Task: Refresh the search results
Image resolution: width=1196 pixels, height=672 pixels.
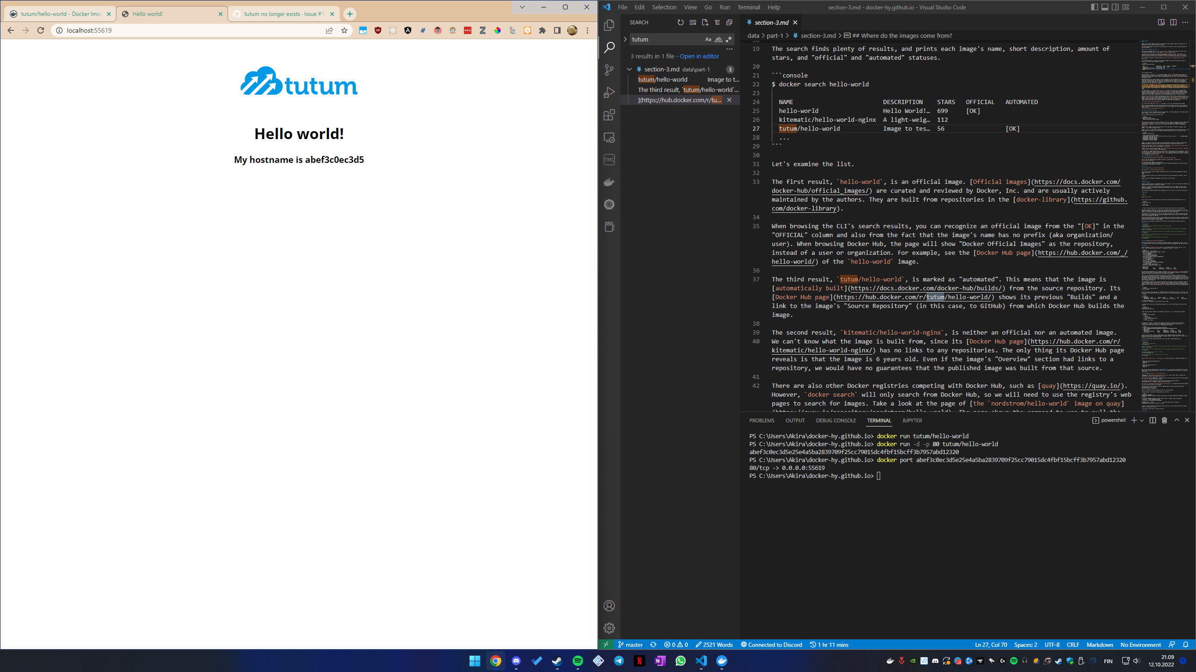Action: click(x=680, y=22)
